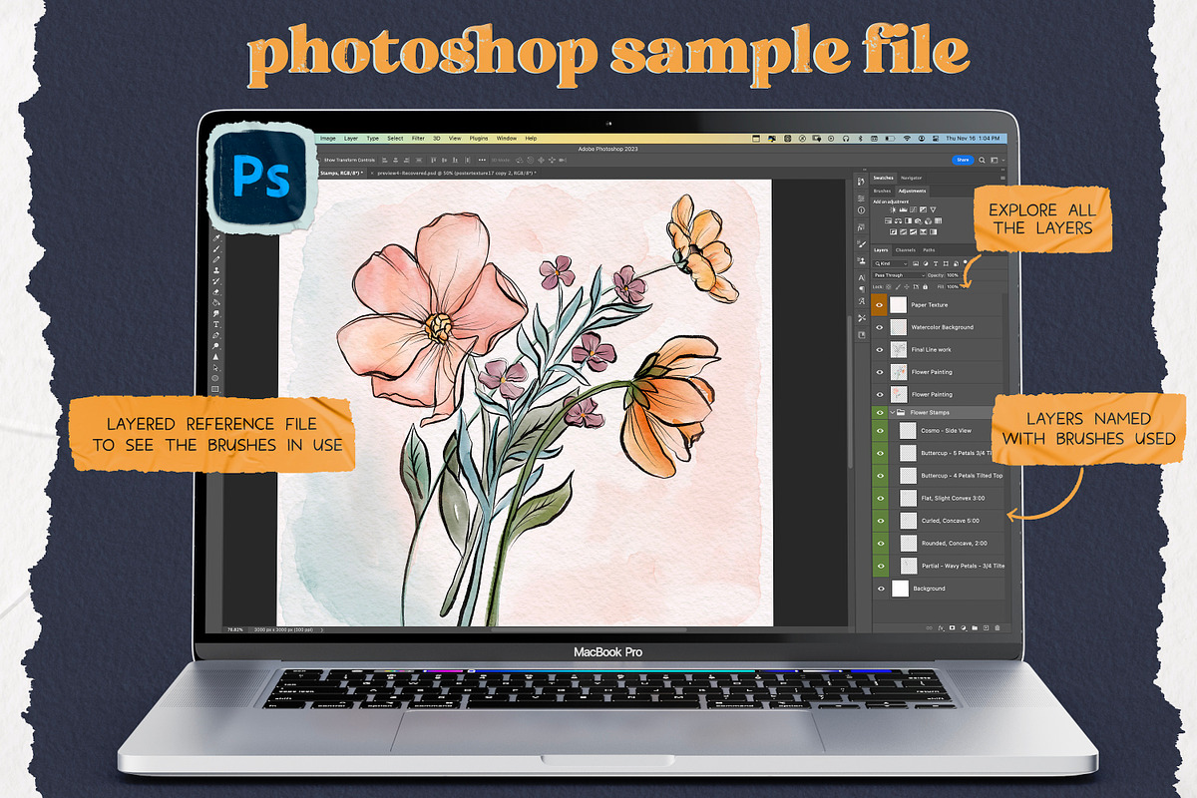This screenshot has height=798, width=1197.
Task: Hide the Cosmo - Side View layer
Action: coord(880,430)
